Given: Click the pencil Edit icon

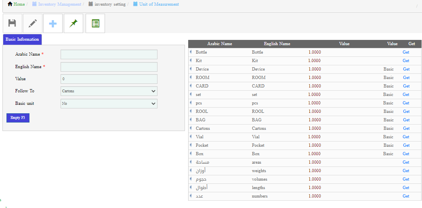Looking at the screenshot, I should point(33,23).
